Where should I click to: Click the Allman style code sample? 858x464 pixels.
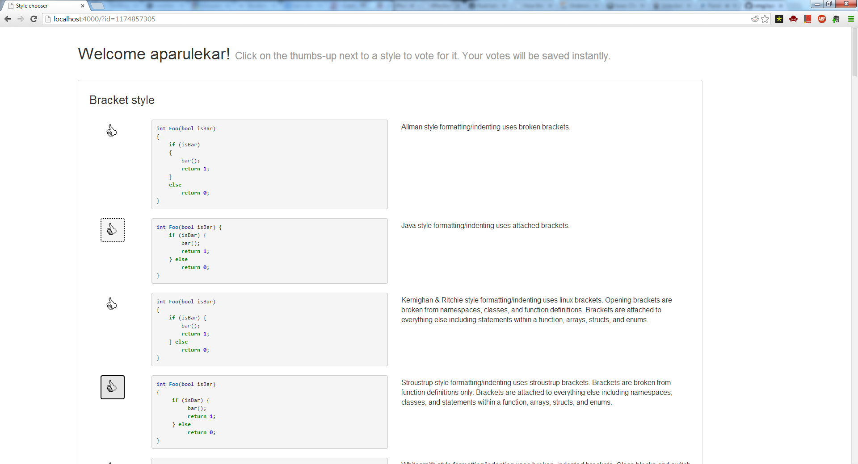tap(269, 164)
